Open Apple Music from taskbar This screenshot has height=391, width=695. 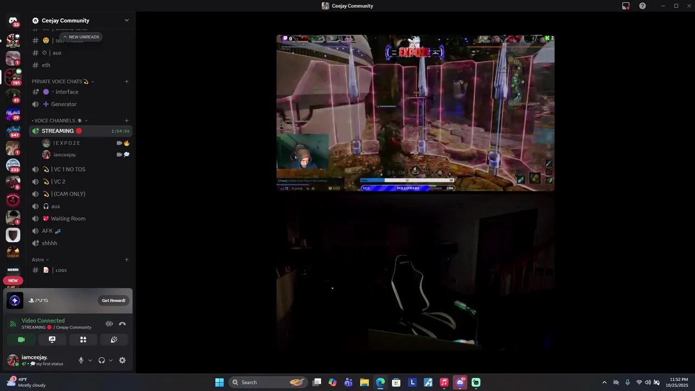(444, 382)
